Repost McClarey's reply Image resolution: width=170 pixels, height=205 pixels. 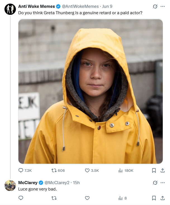(x=54, y=198)
